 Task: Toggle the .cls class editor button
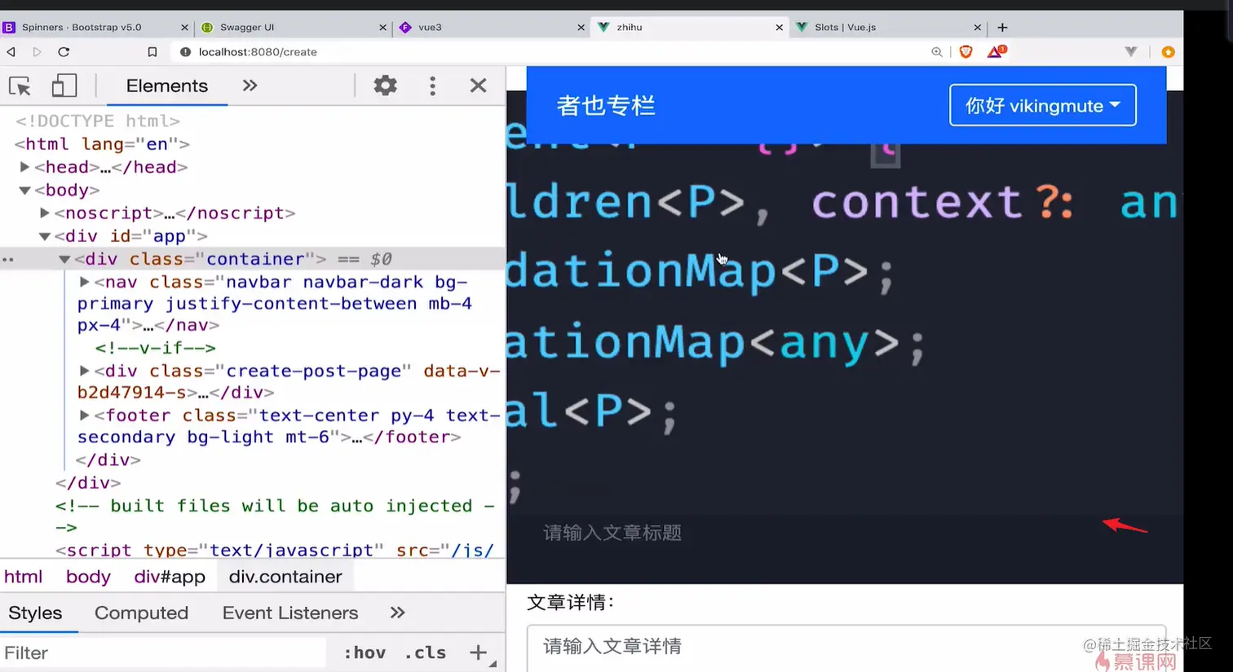[425, 652]
